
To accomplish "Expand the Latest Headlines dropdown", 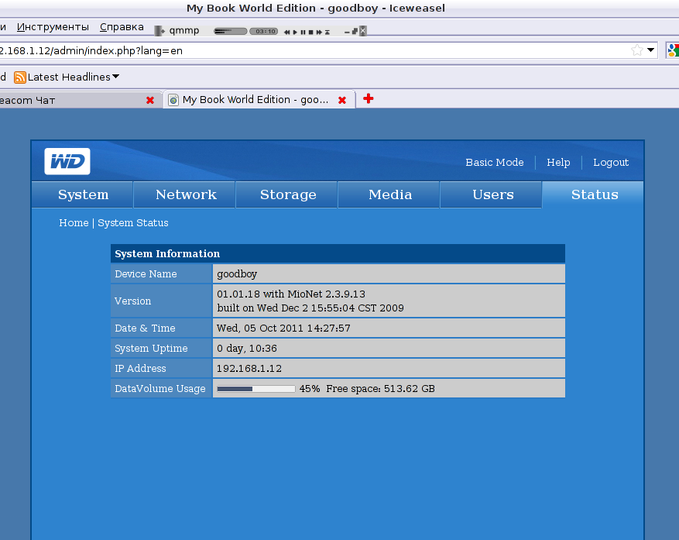I will point(115,77).
